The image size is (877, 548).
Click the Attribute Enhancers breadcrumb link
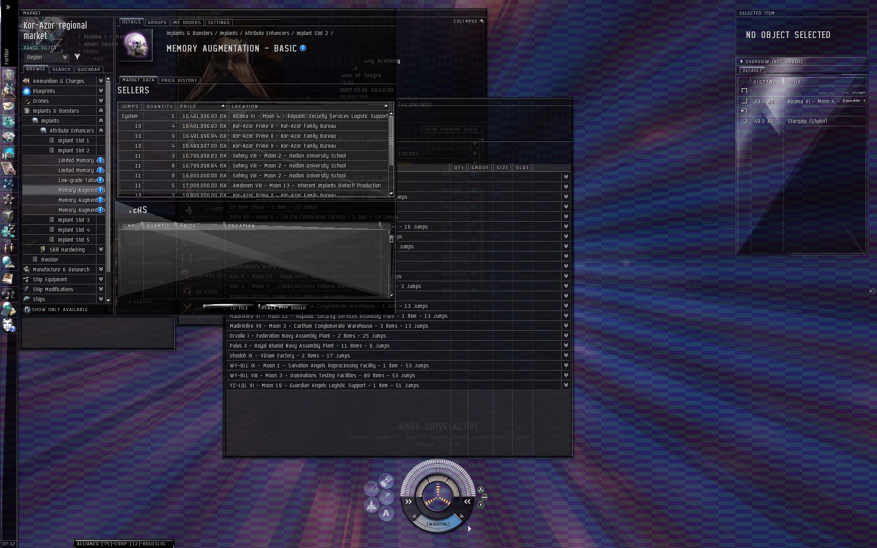point(267,33)
